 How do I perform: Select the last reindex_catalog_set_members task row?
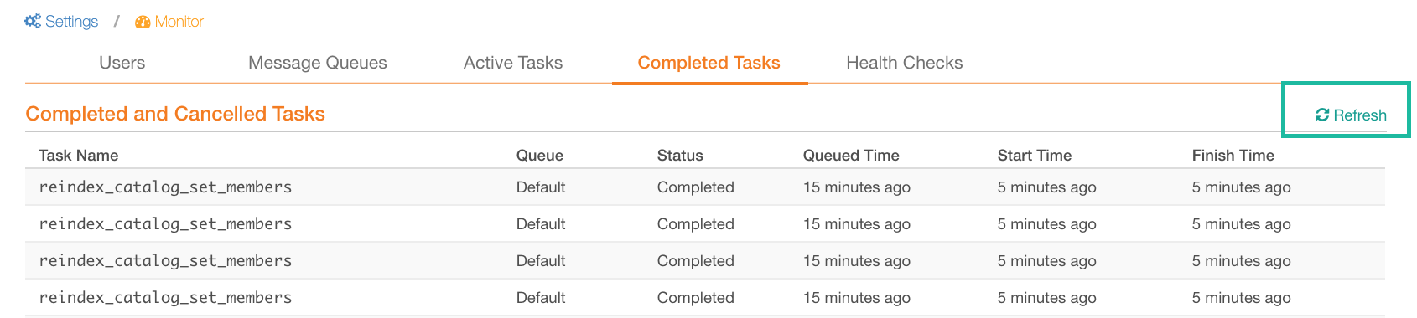tap(705, 298)
